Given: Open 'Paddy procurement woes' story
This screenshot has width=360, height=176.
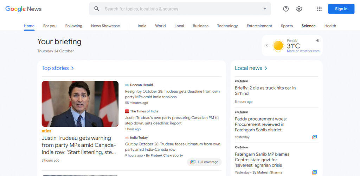Looking at the screenshot, I should 261,124.
